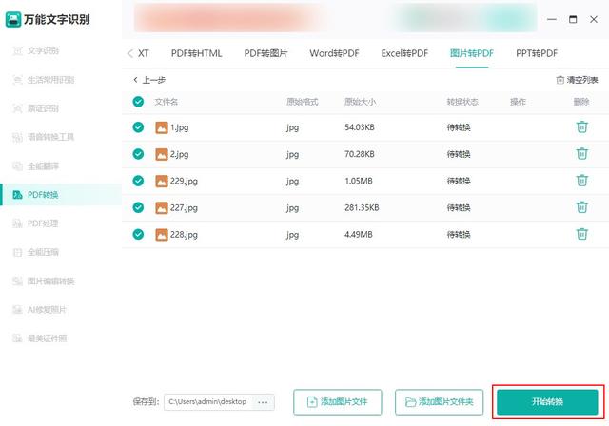This screenshot has height=426, width=609.
Task: Switch to the PDF转HTML tab
Action: 197,53
